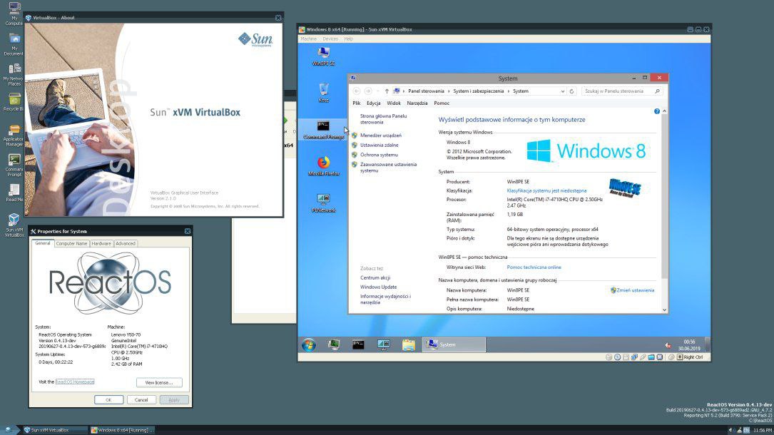Click Windows 8 x64 Running button on ReactOS taskbar

pos(123,430)
